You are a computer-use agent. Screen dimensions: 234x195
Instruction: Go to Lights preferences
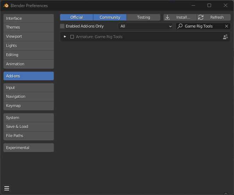[29, 46]
